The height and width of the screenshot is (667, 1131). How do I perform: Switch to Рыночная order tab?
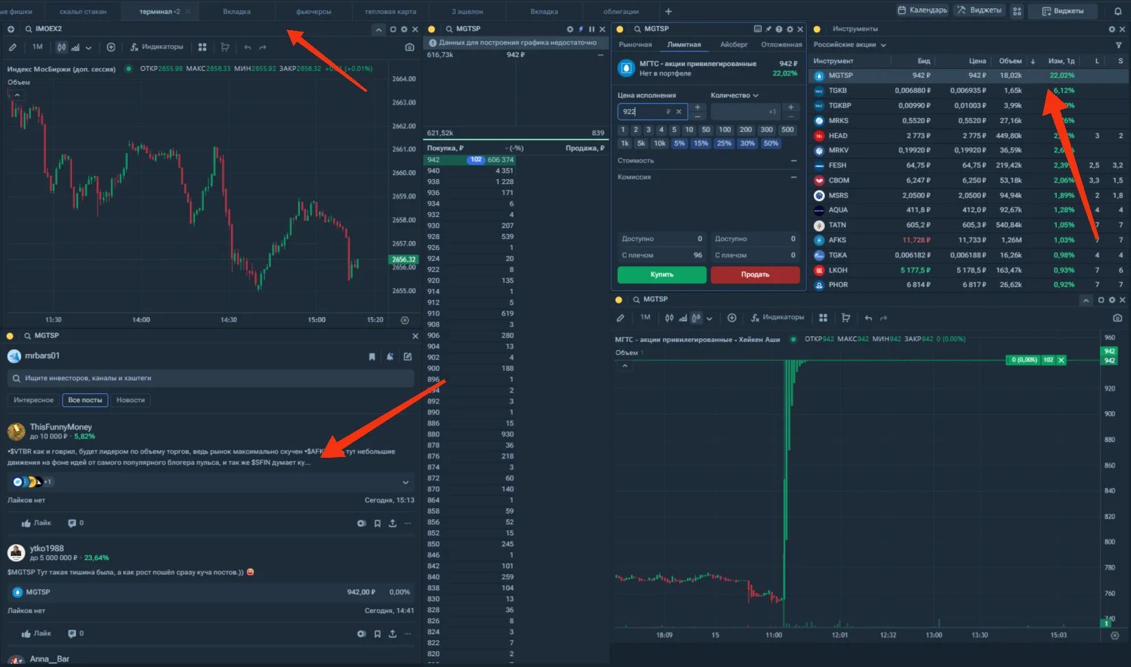pos(636,45)
